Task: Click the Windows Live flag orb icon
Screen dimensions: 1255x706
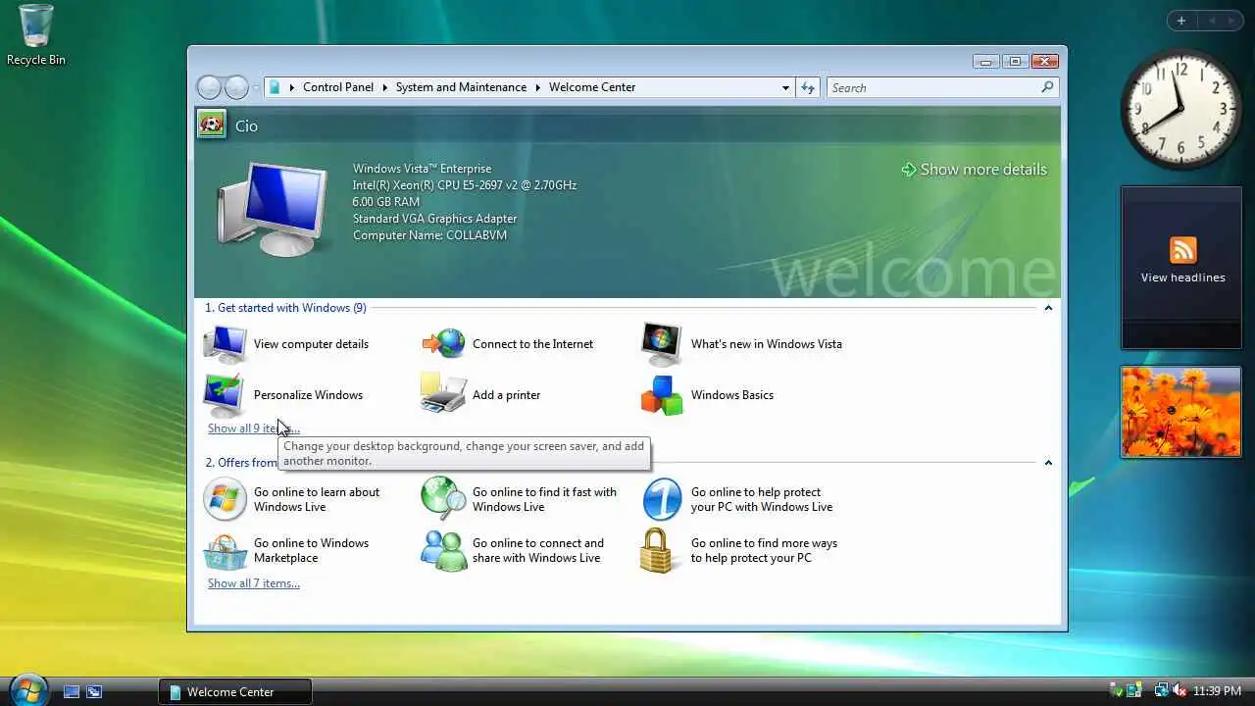Action: (225, 499)
